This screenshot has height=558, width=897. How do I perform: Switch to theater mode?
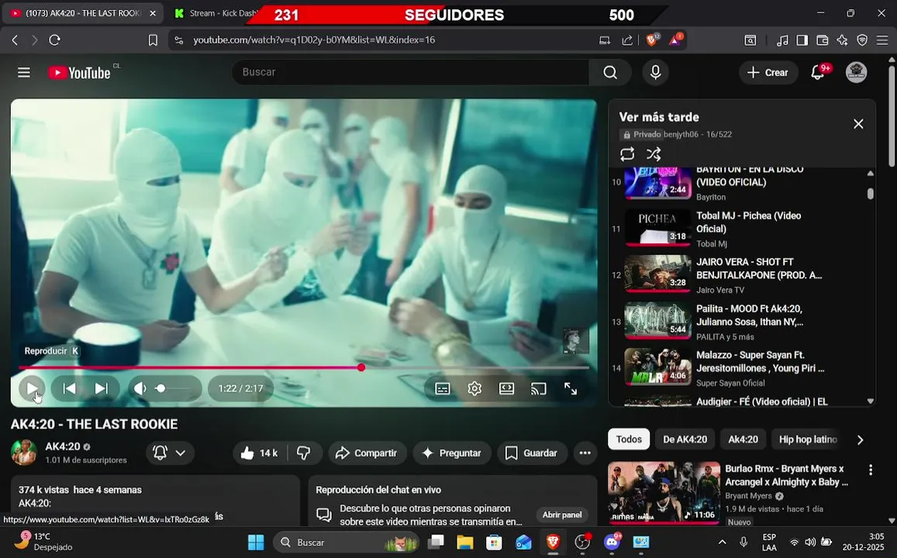(506, 389)
